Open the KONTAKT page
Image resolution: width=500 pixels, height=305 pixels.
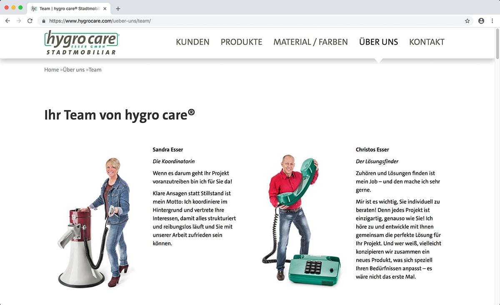(x=427, y=42)
